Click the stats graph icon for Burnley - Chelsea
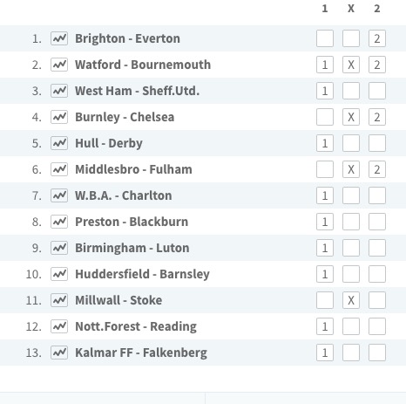This screenshot has height=404, width=406. (59, 117)
